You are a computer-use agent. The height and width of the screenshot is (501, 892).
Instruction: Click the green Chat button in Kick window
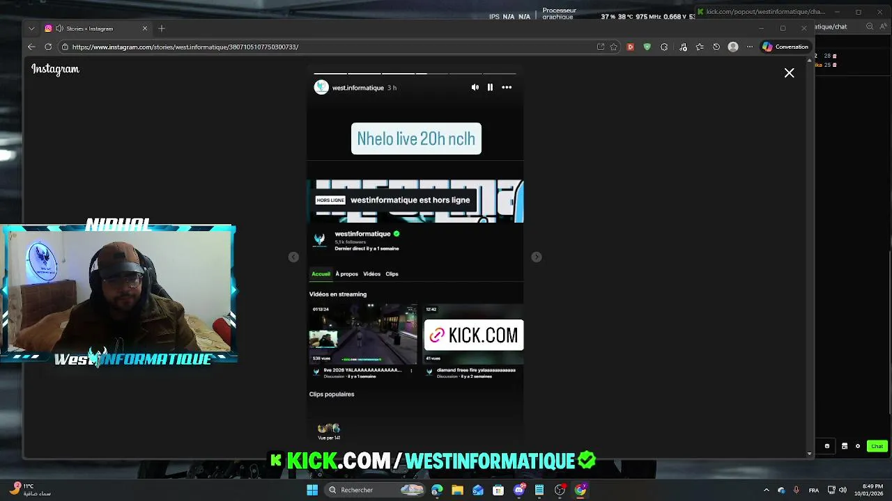point(877,446)
